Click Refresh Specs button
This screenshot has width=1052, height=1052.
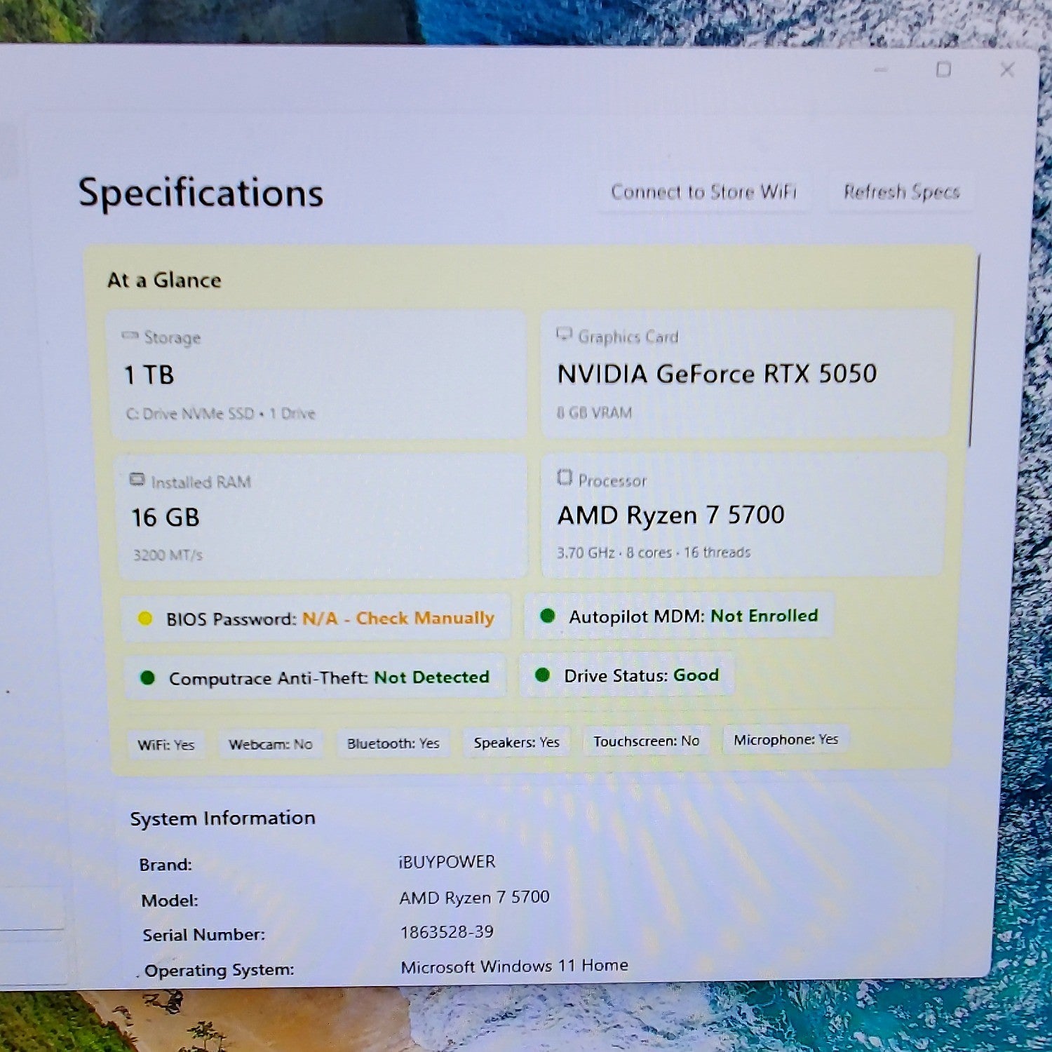[x=901, y=191]
